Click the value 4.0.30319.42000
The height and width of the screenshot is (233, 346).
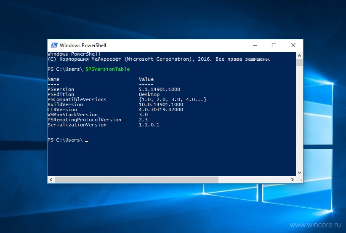click(161, 110)
